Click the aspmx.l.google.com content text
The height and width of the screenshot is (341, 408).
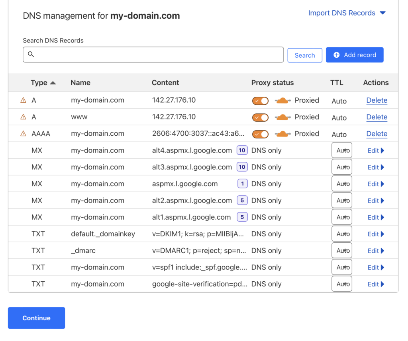tap(185, 184)
